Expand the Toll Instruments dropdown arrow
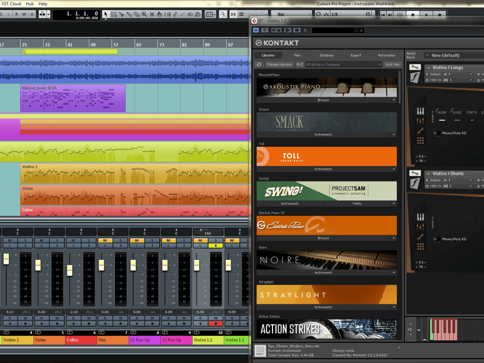This screenshot has height=363, width=484. [393, 169]
